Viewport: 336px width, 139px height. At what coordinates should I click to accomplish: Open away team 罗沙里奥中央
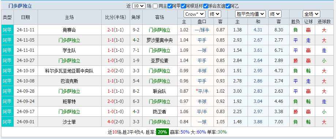[x=160, y=40]
